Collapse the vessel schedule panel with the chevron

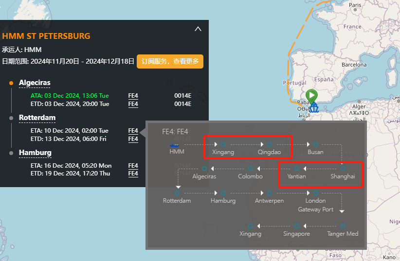pos(198,29)
